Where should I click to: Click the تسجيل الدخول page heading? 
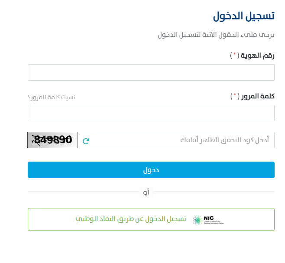click(244, 16)
